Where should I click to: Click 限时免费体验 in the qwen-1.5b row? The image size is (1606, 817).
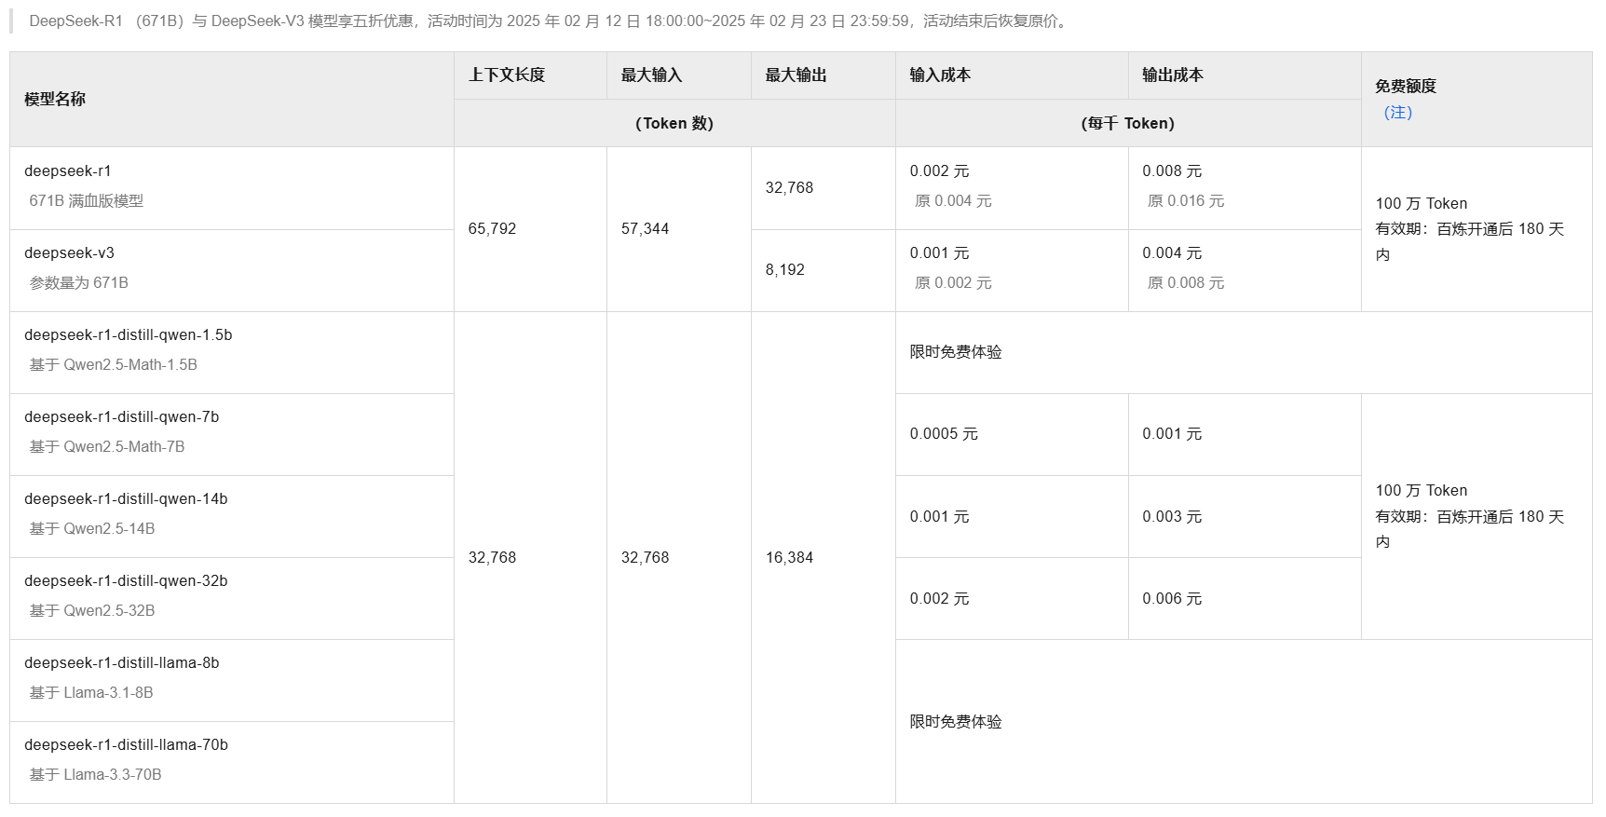(x=956, y=351)
